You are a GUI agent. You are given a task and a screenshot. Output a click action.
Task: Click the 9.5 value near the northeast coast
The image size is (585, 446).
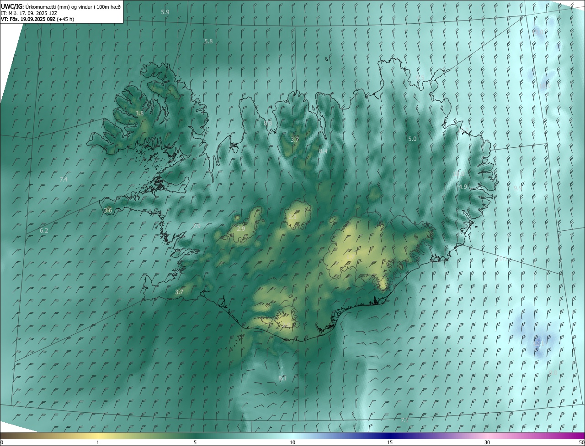(421, 78)
